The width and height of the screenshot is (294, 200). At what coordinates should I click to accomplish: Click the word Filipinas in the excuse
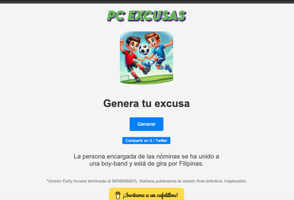tap(190, 163)
